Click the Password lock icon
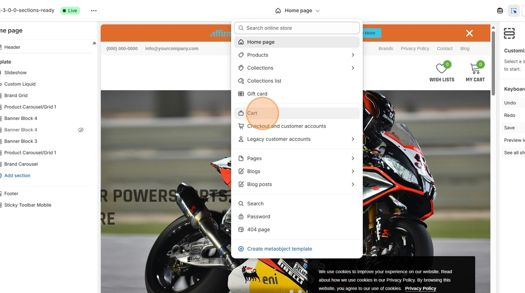 pyautogui.click(x=241, y=217)
